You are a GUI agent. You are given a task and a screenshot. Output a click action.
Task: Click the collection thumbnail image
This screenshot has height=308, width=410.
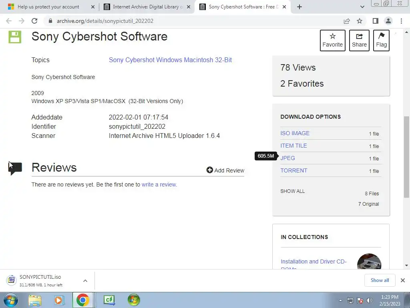click(369, 261)
